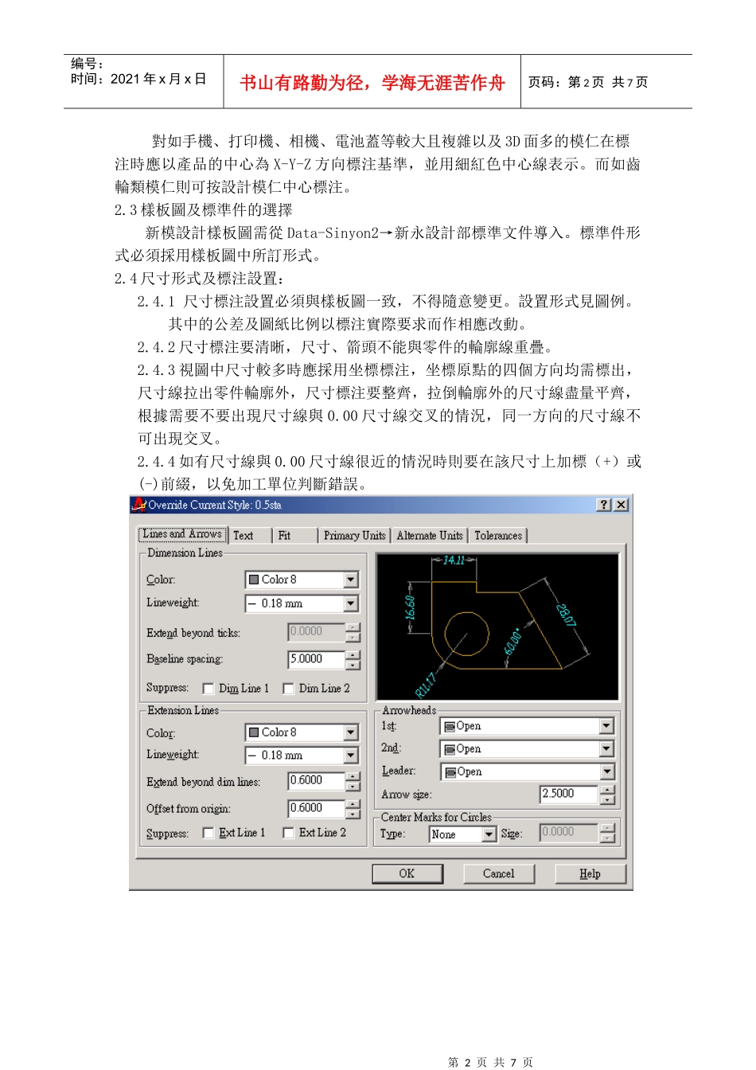Click the Arrow size input field
Viewport: 756px width, 1070px height.
point(568,795)
